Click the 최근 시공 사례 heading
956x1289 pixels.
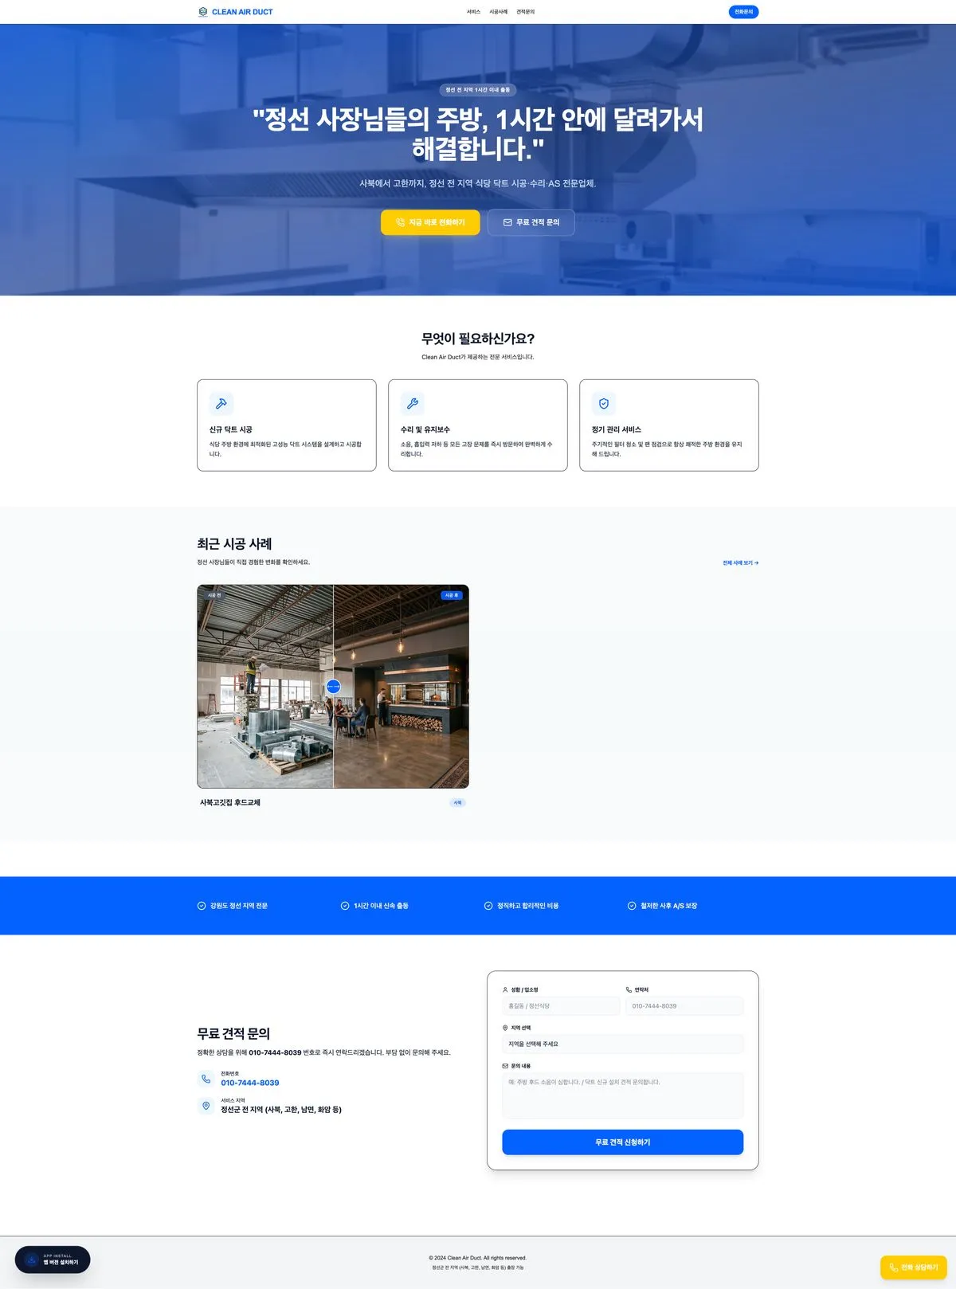click(x=234, y=544)
